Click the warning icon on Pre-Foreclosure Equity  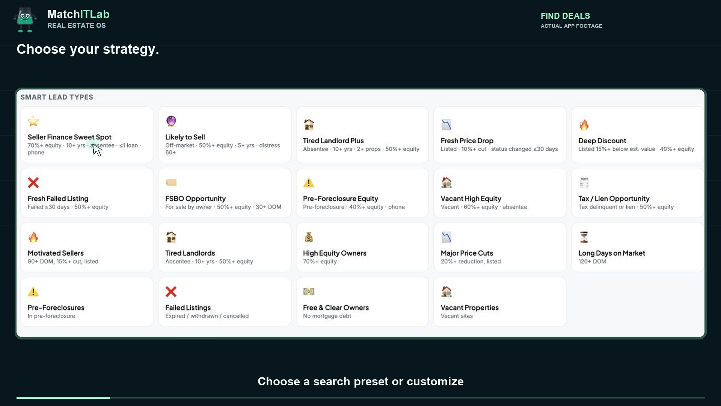pyautogui.click(x=309, y=183)
